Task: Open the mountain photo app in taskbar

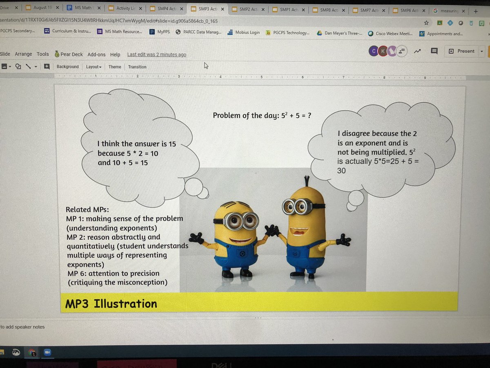Action: (x=16, y=352)
